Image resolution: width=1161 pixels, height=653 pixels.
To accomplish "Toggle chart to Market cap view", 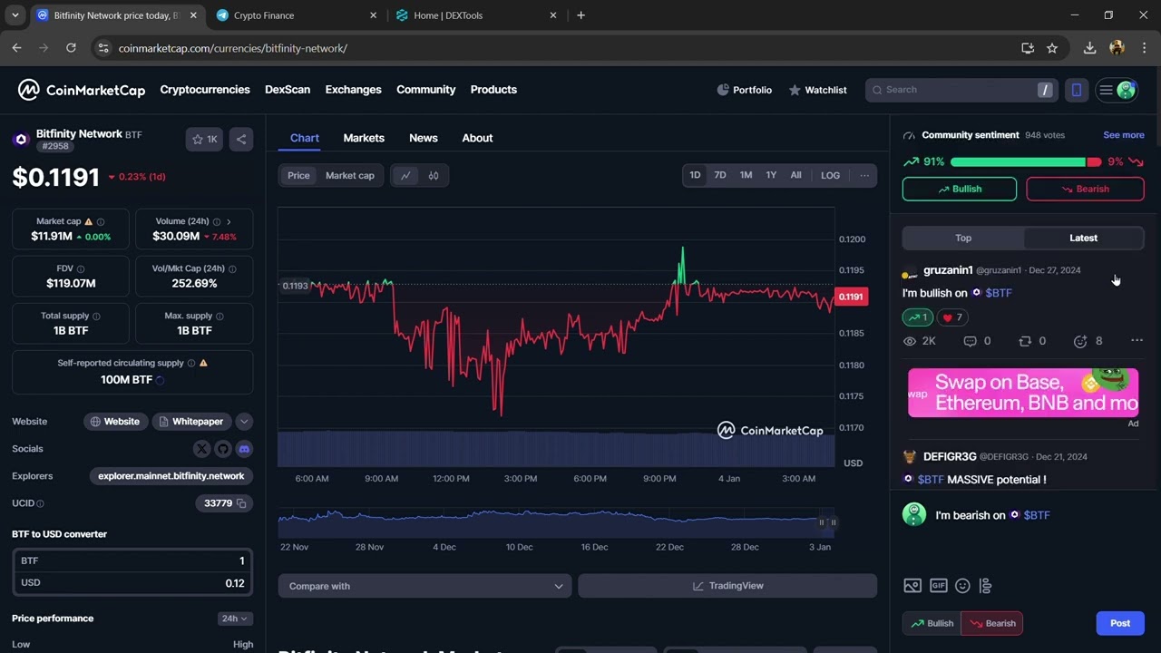I will [350, 176].
